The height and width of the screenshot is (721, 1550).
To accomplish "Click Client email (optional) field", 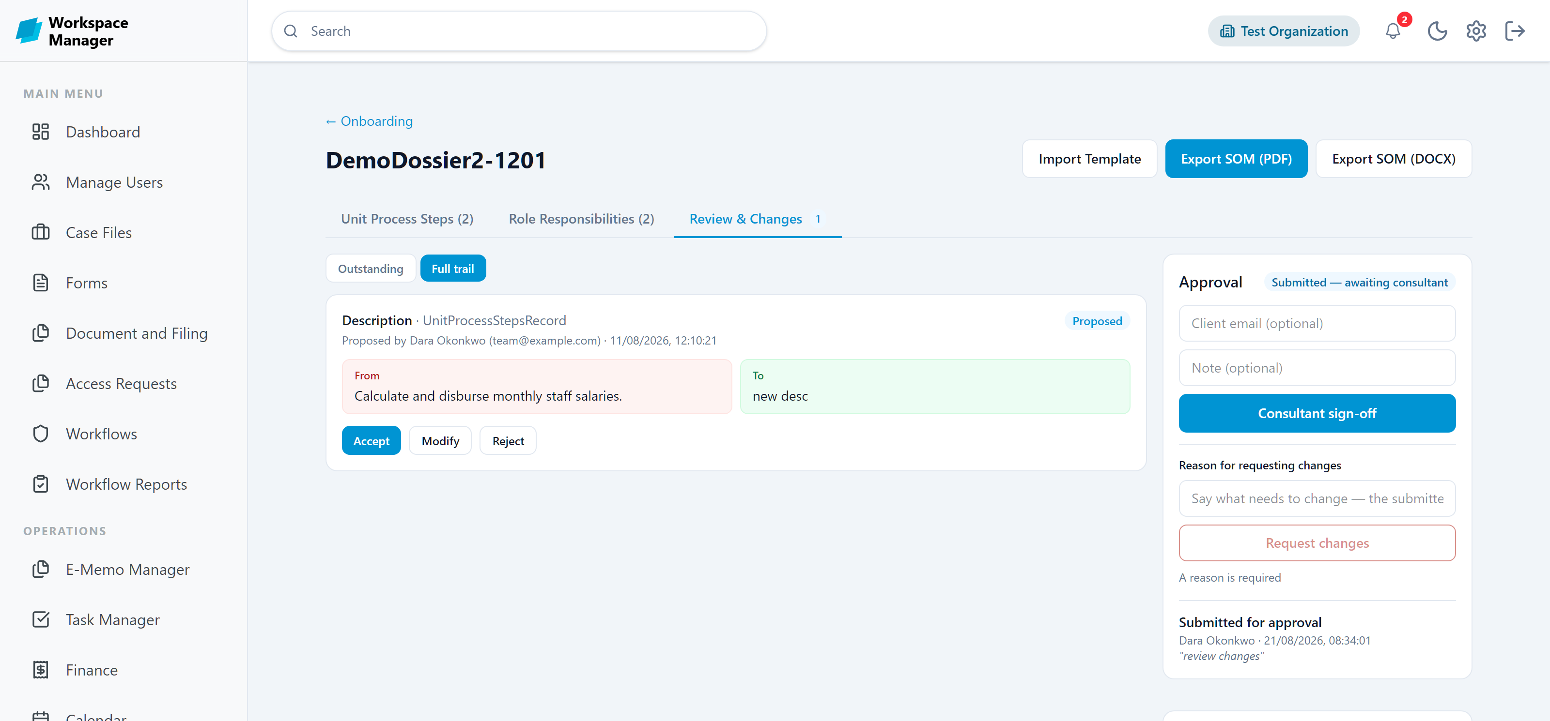I will [1317, 324].
